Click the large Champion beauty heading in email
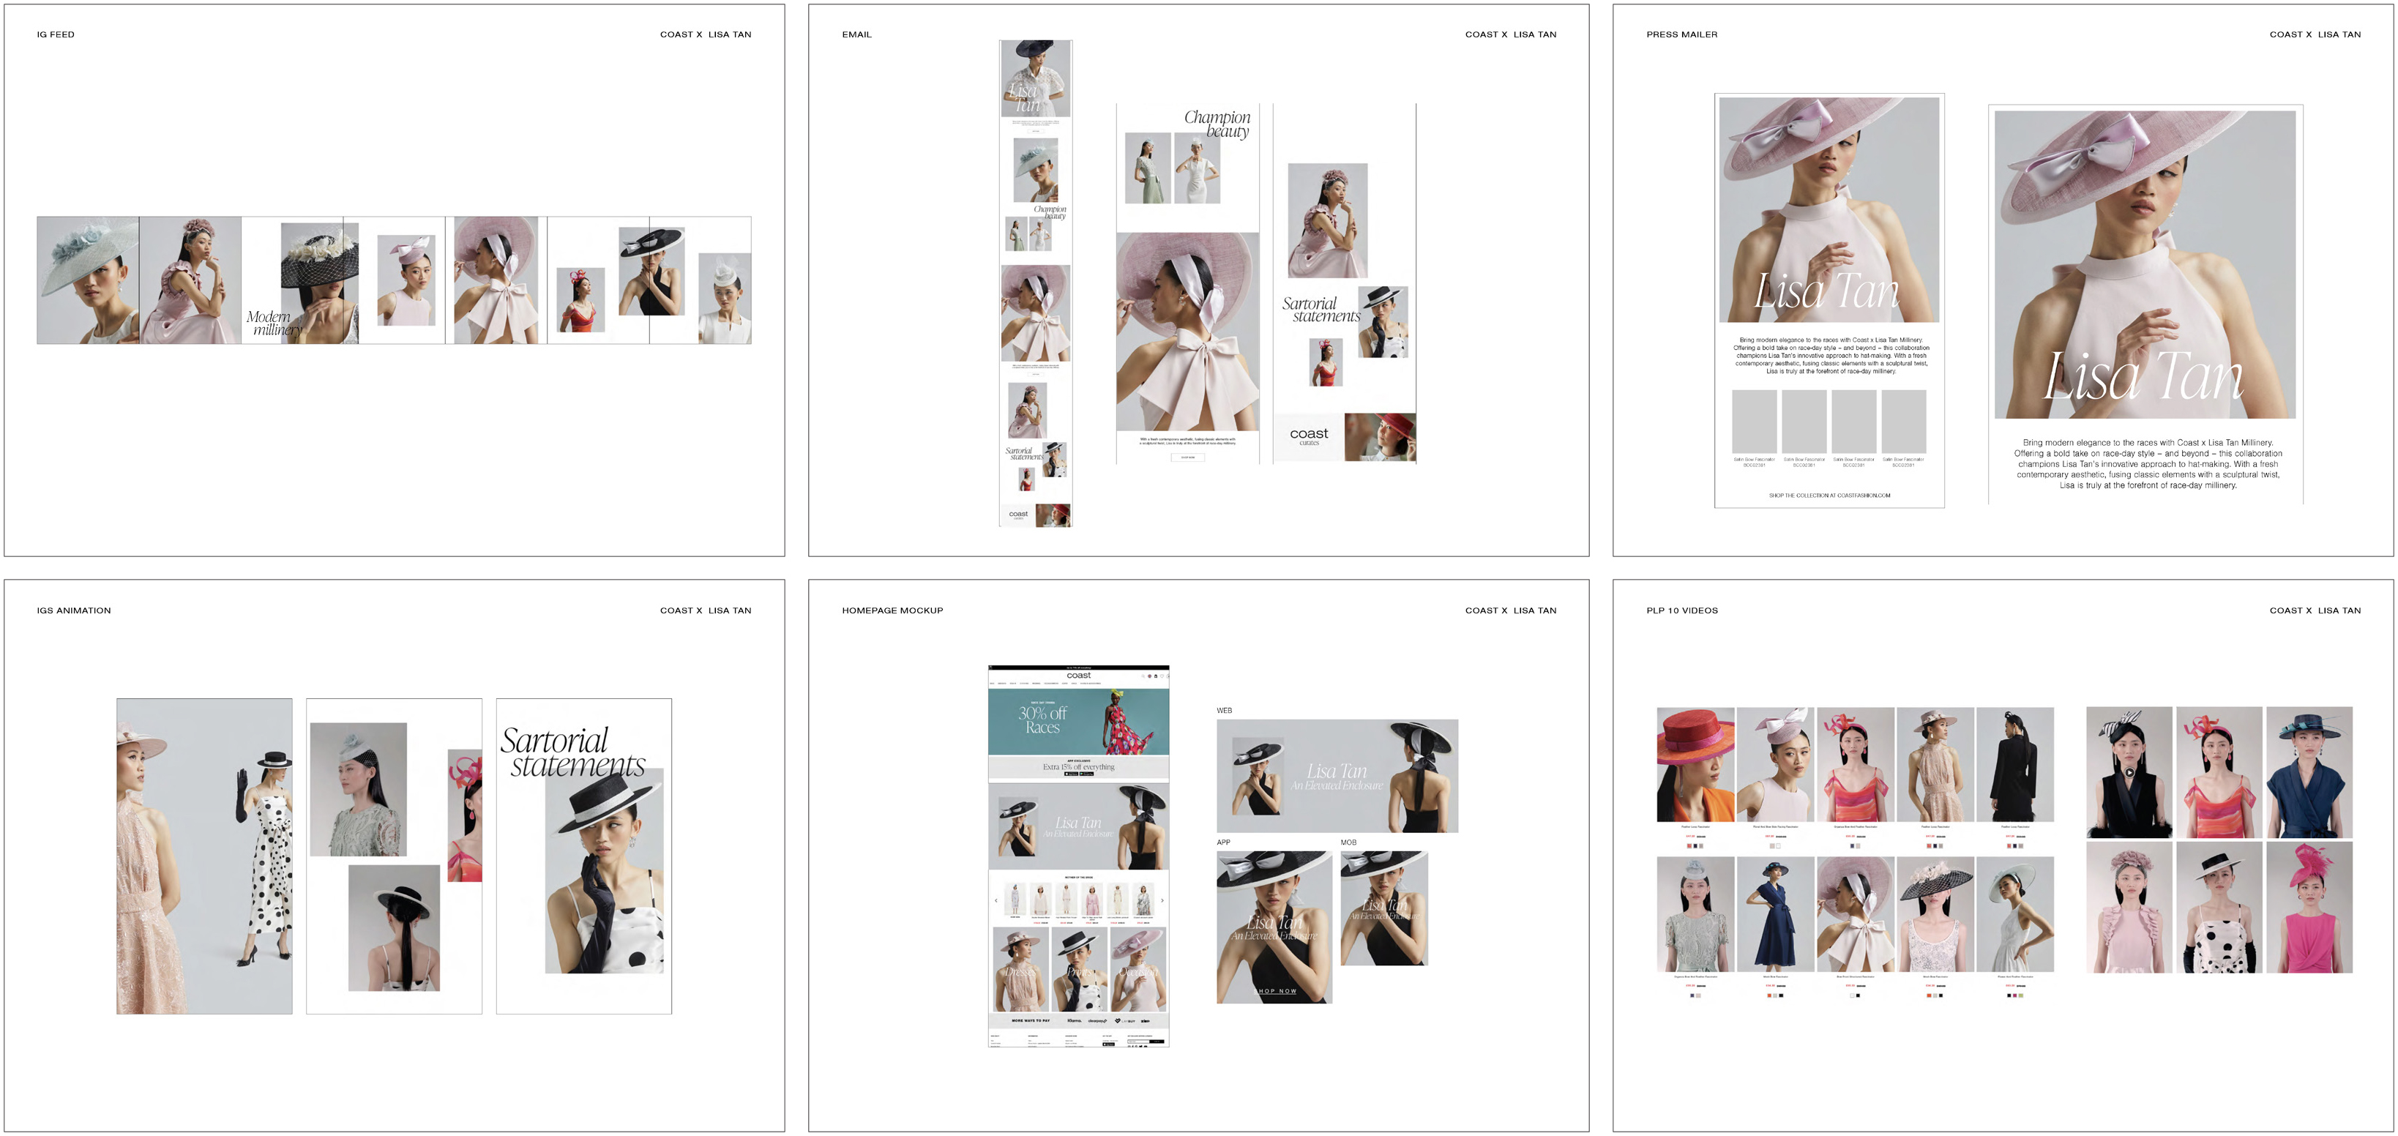The image size is (2398, 1136). pyautogui.click(x=1217, y=124)
